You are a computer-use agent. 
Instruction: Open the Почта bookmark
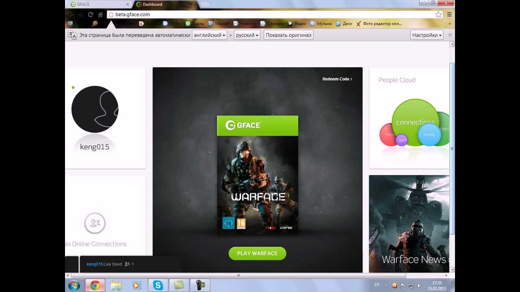[172, 24]
